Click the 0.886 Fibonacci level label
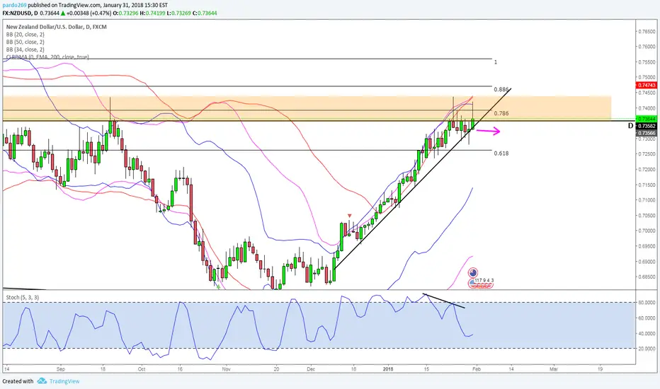This screenshot has height=389, width=660. [501, 90]
